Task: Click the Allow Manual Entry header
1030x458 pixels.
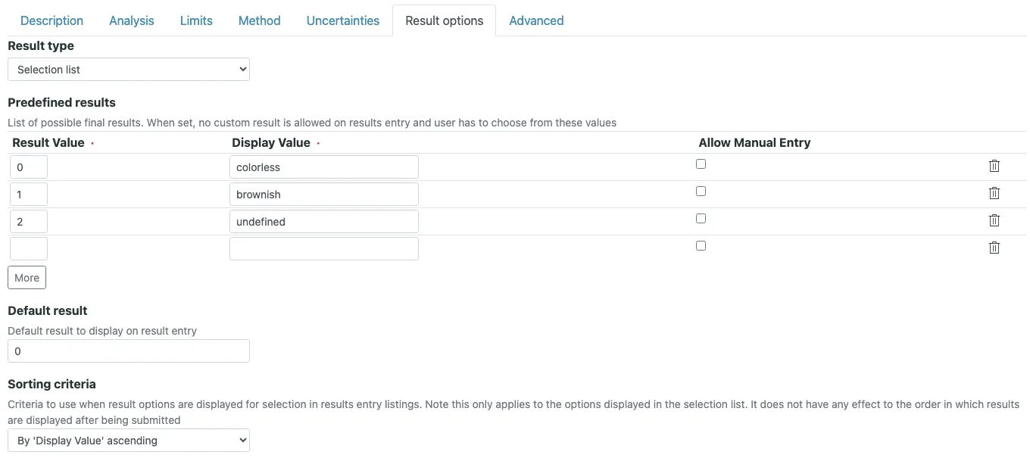Action: click(754, 142)
